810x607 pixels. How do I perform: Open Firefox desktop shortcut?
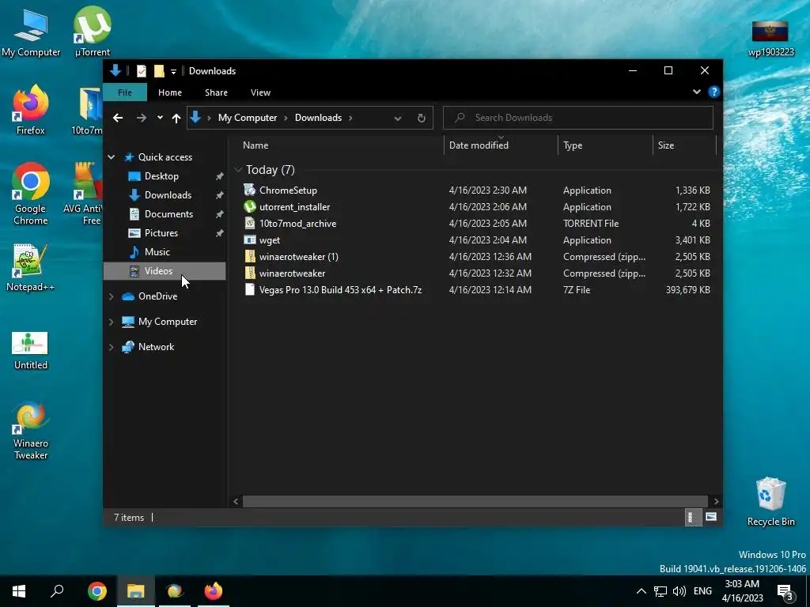point(31,110)
